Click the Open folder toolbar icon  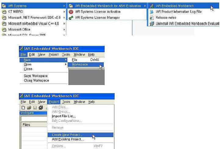pyautogui.click(x=29, y=108)
